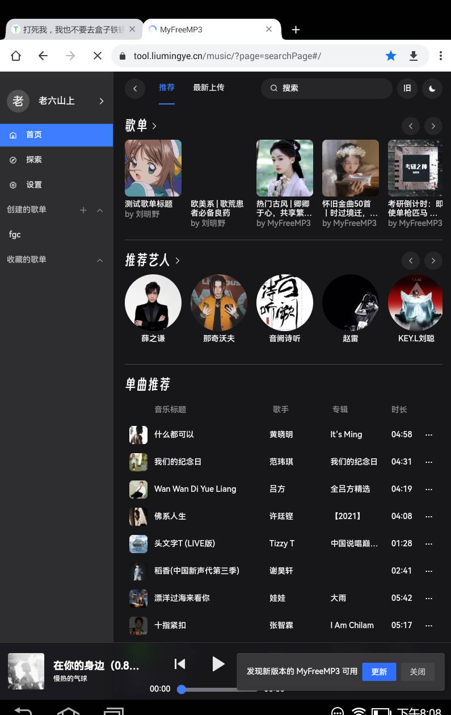Open browser downloads icon
The width and height of the screenshot is (451, 715).
pos(414,56)
